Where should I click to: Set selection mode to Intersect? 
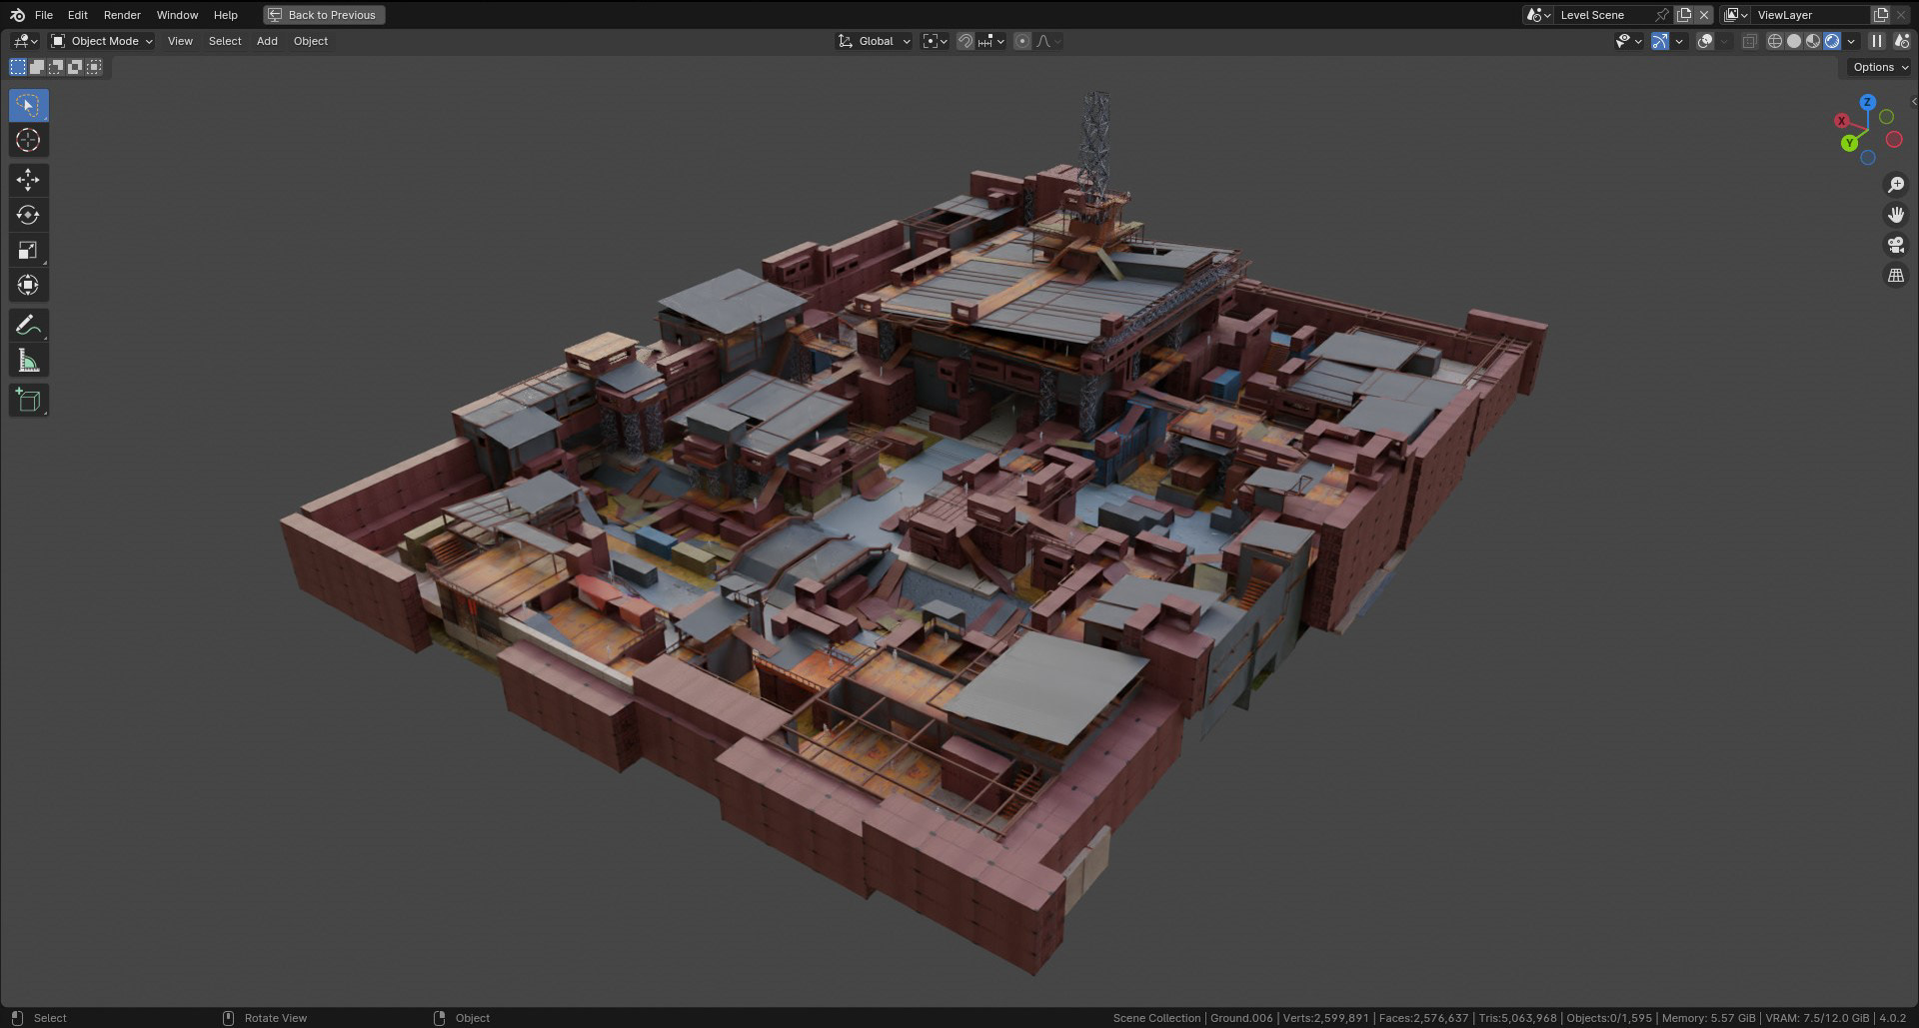[94, 67]
